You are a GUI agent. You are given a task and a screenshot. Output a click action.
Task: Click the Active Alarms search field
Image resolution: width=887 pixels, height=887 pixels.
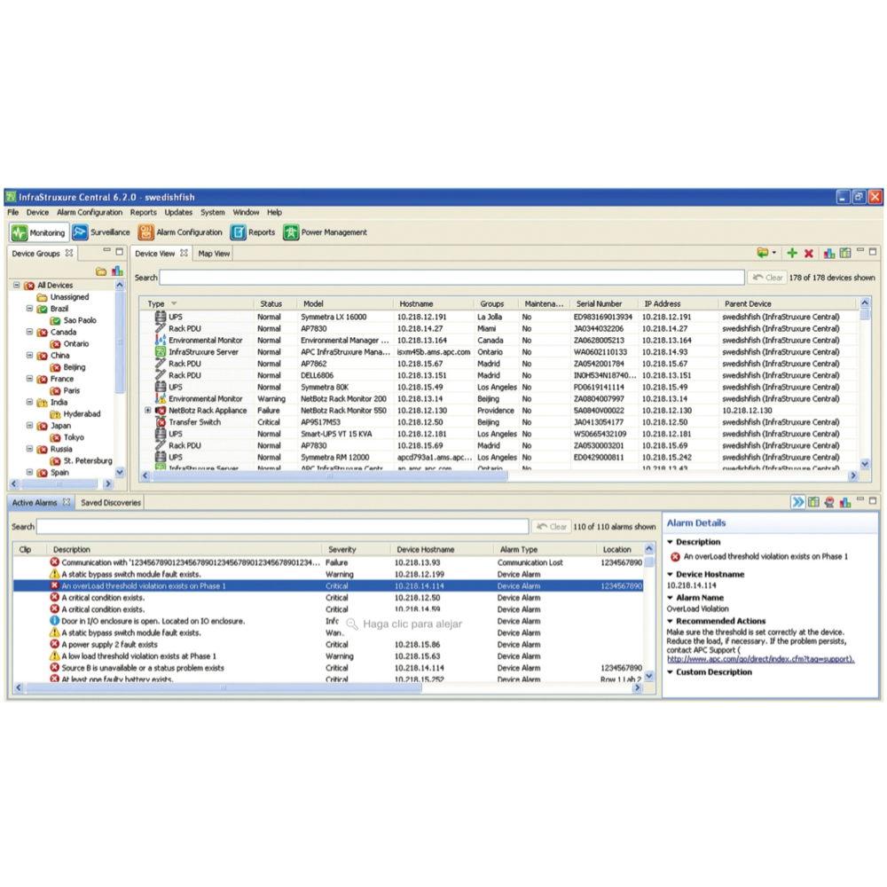coord(283,526)
